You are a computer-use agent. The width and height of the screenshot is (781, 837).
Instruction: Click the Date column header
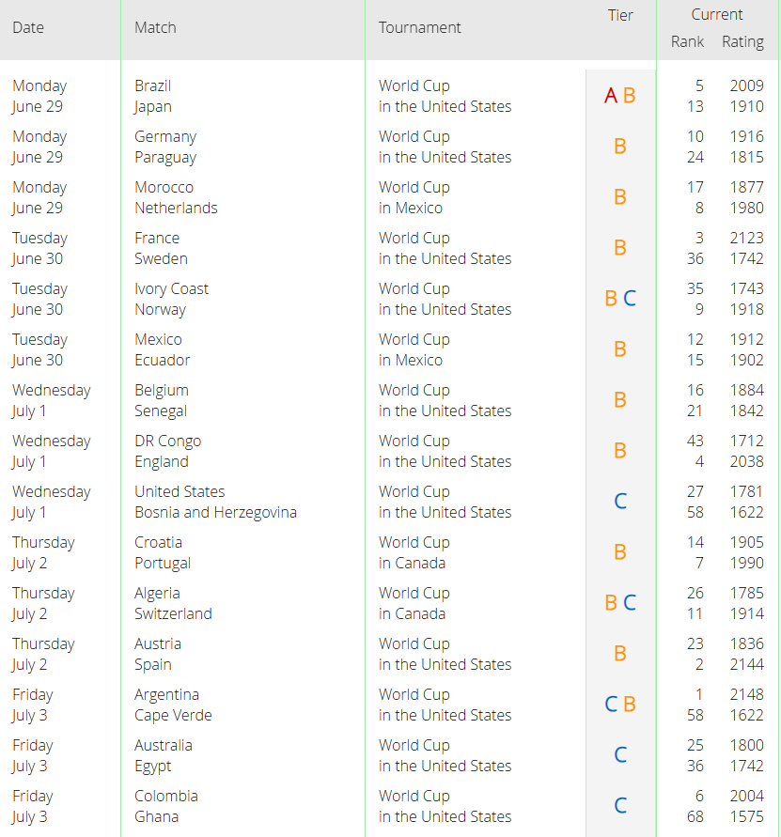point(28,28)
